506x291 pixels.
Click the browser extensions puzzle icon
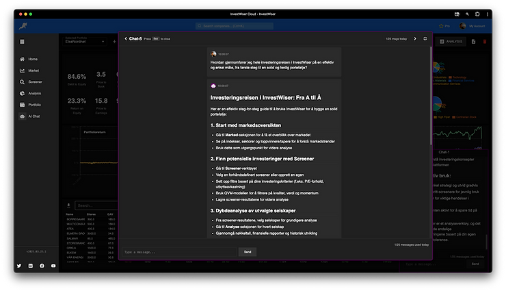477,14
